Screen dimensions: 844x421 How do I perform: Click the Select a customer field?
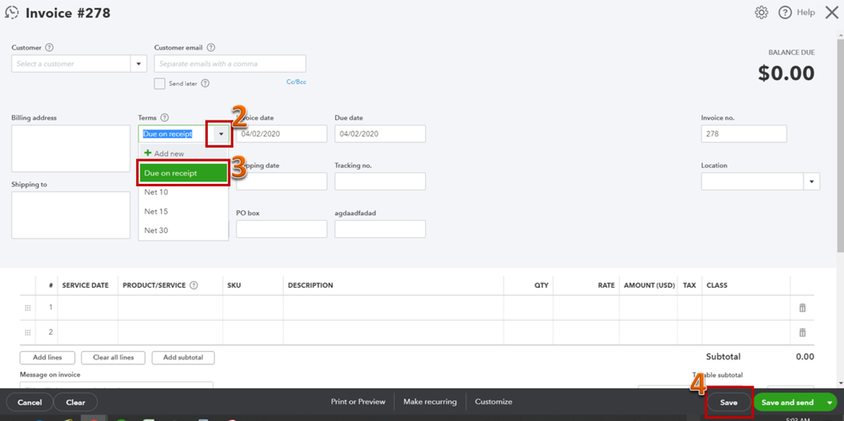[71, 63]
